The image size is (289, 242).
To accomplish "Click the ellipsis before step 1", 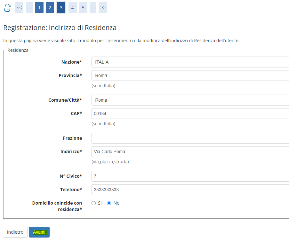I will [x=29, y=8].
